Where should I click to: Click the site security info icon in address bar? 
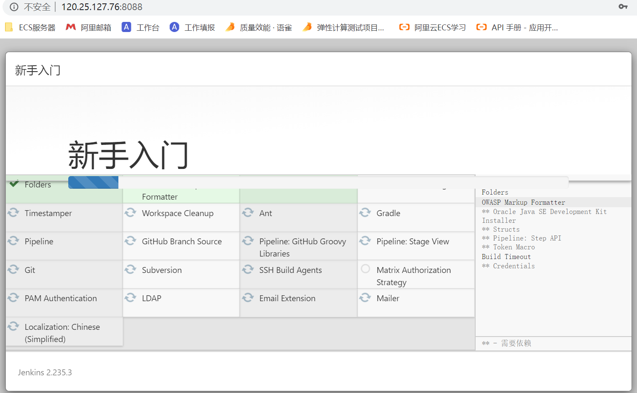pyautogui.click(x=14, y=7)
